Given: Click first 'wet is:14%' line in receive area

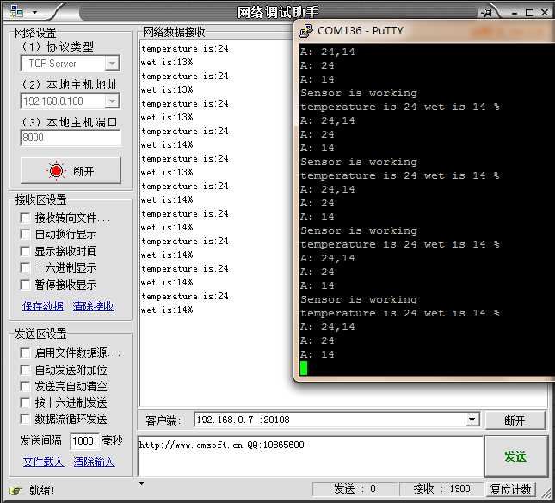Looking at the screenshot, I should (167, 144).
